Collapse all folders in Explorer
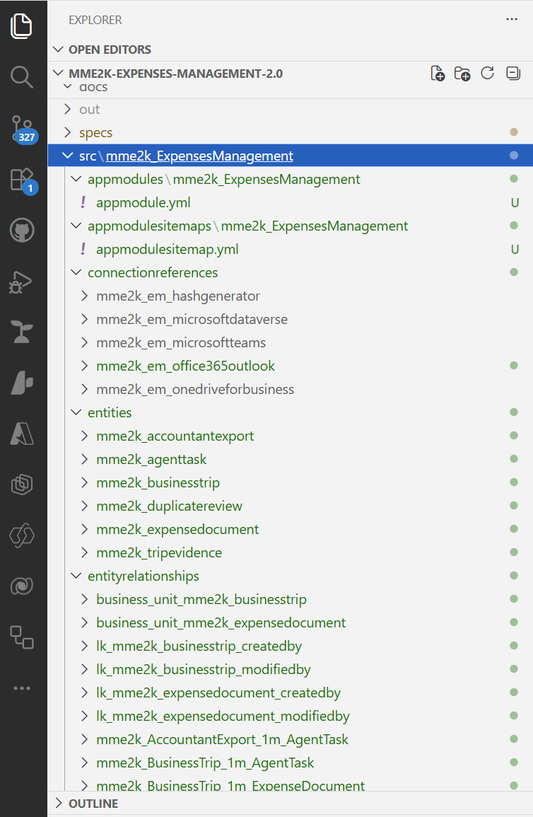Viewport: 533px width, 817px height. point(513,74)
